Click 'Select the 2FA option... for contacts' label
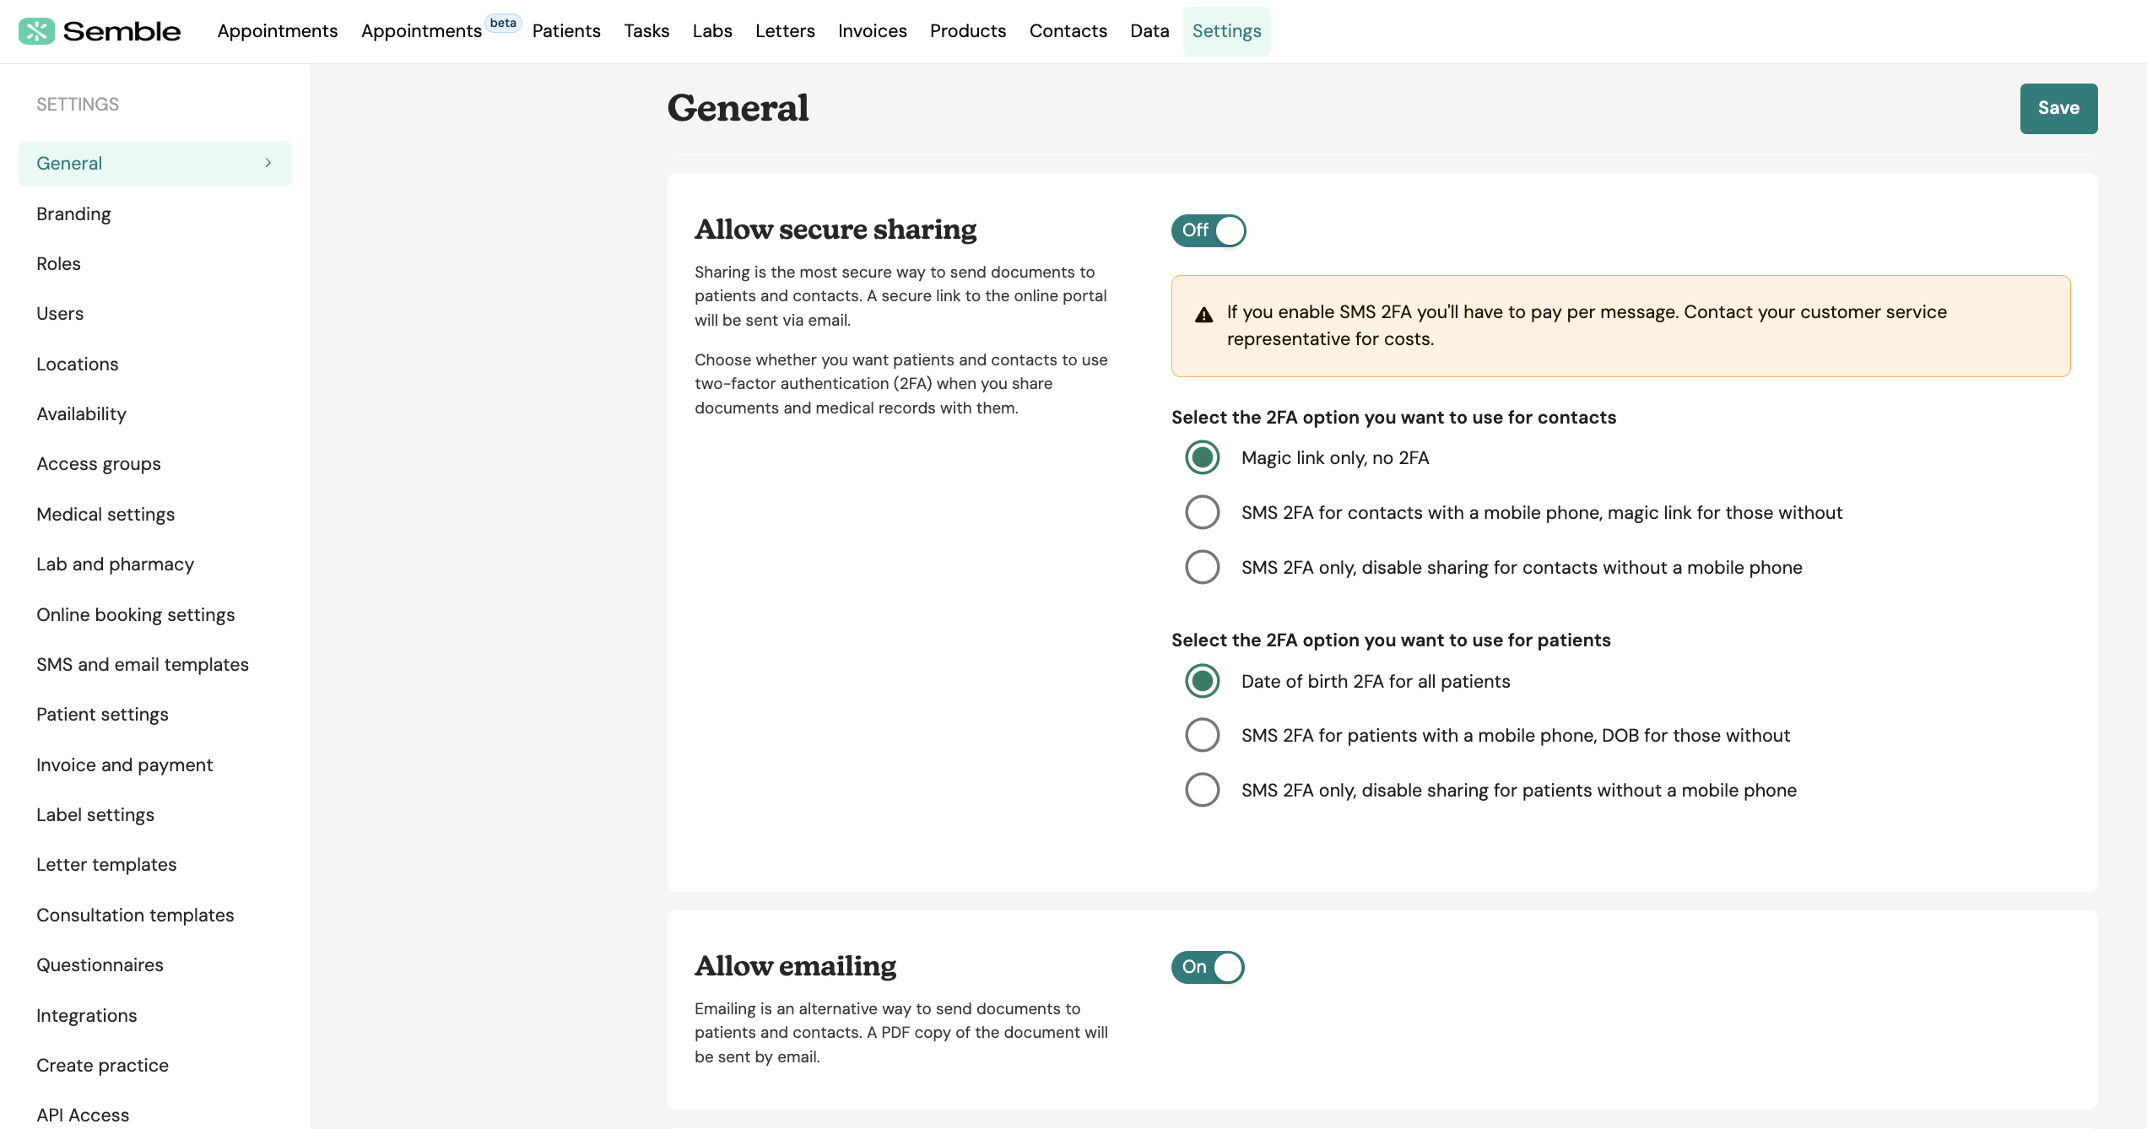The width and height of the screenshot is (2147, 1129). coord(1393,417)
